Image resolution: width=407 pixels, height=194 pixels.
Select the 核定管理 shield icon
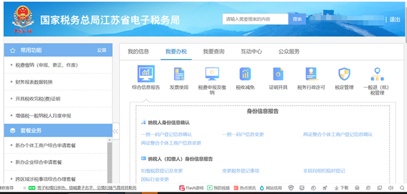(x=344, y=74)
